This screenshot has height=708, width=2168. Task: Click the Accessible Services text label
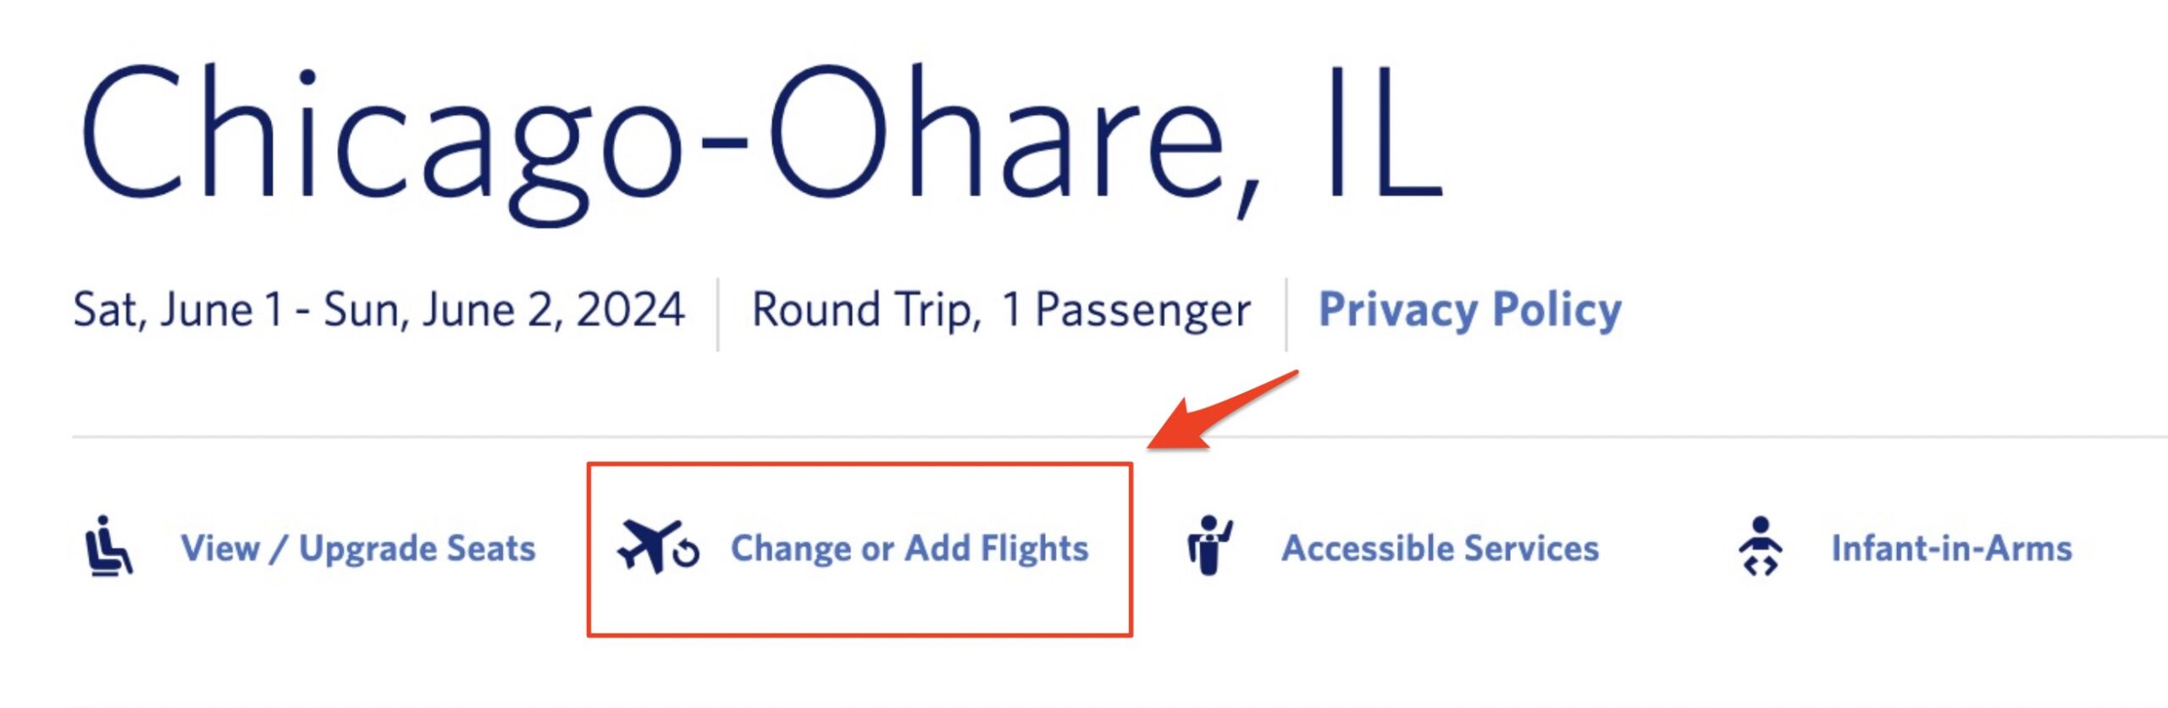coord(1438,549)
